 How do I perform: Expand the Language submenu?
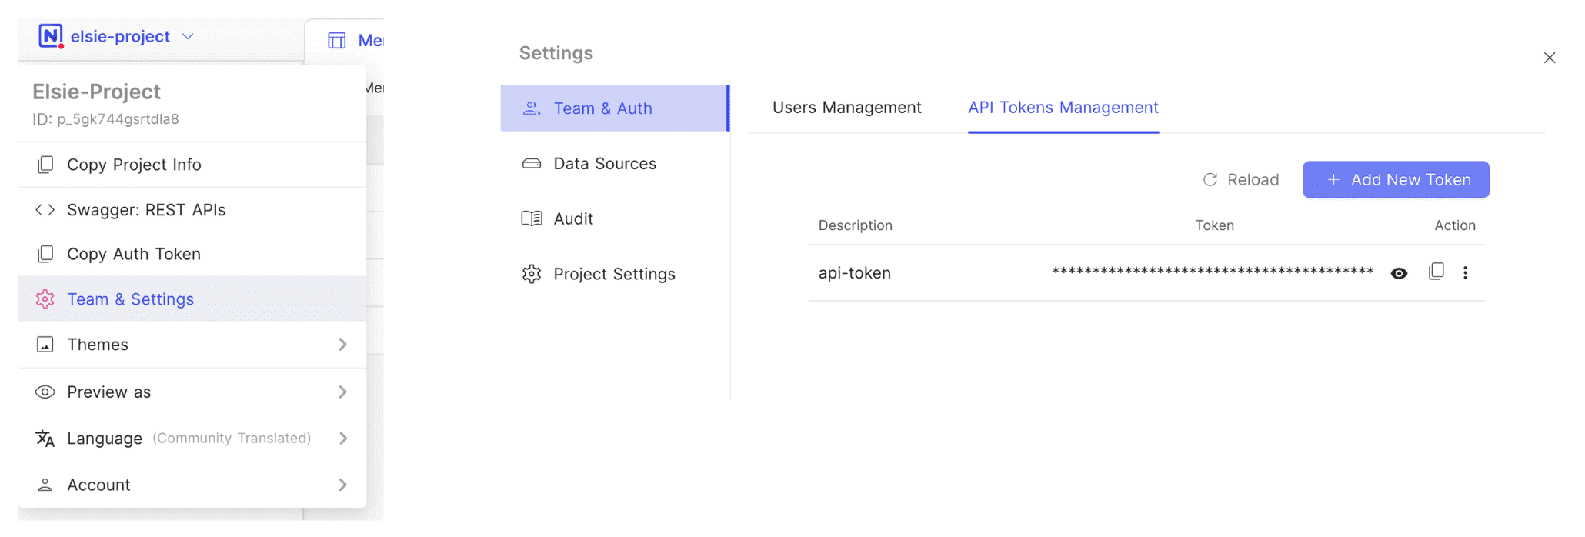click(x=342, y=439)
